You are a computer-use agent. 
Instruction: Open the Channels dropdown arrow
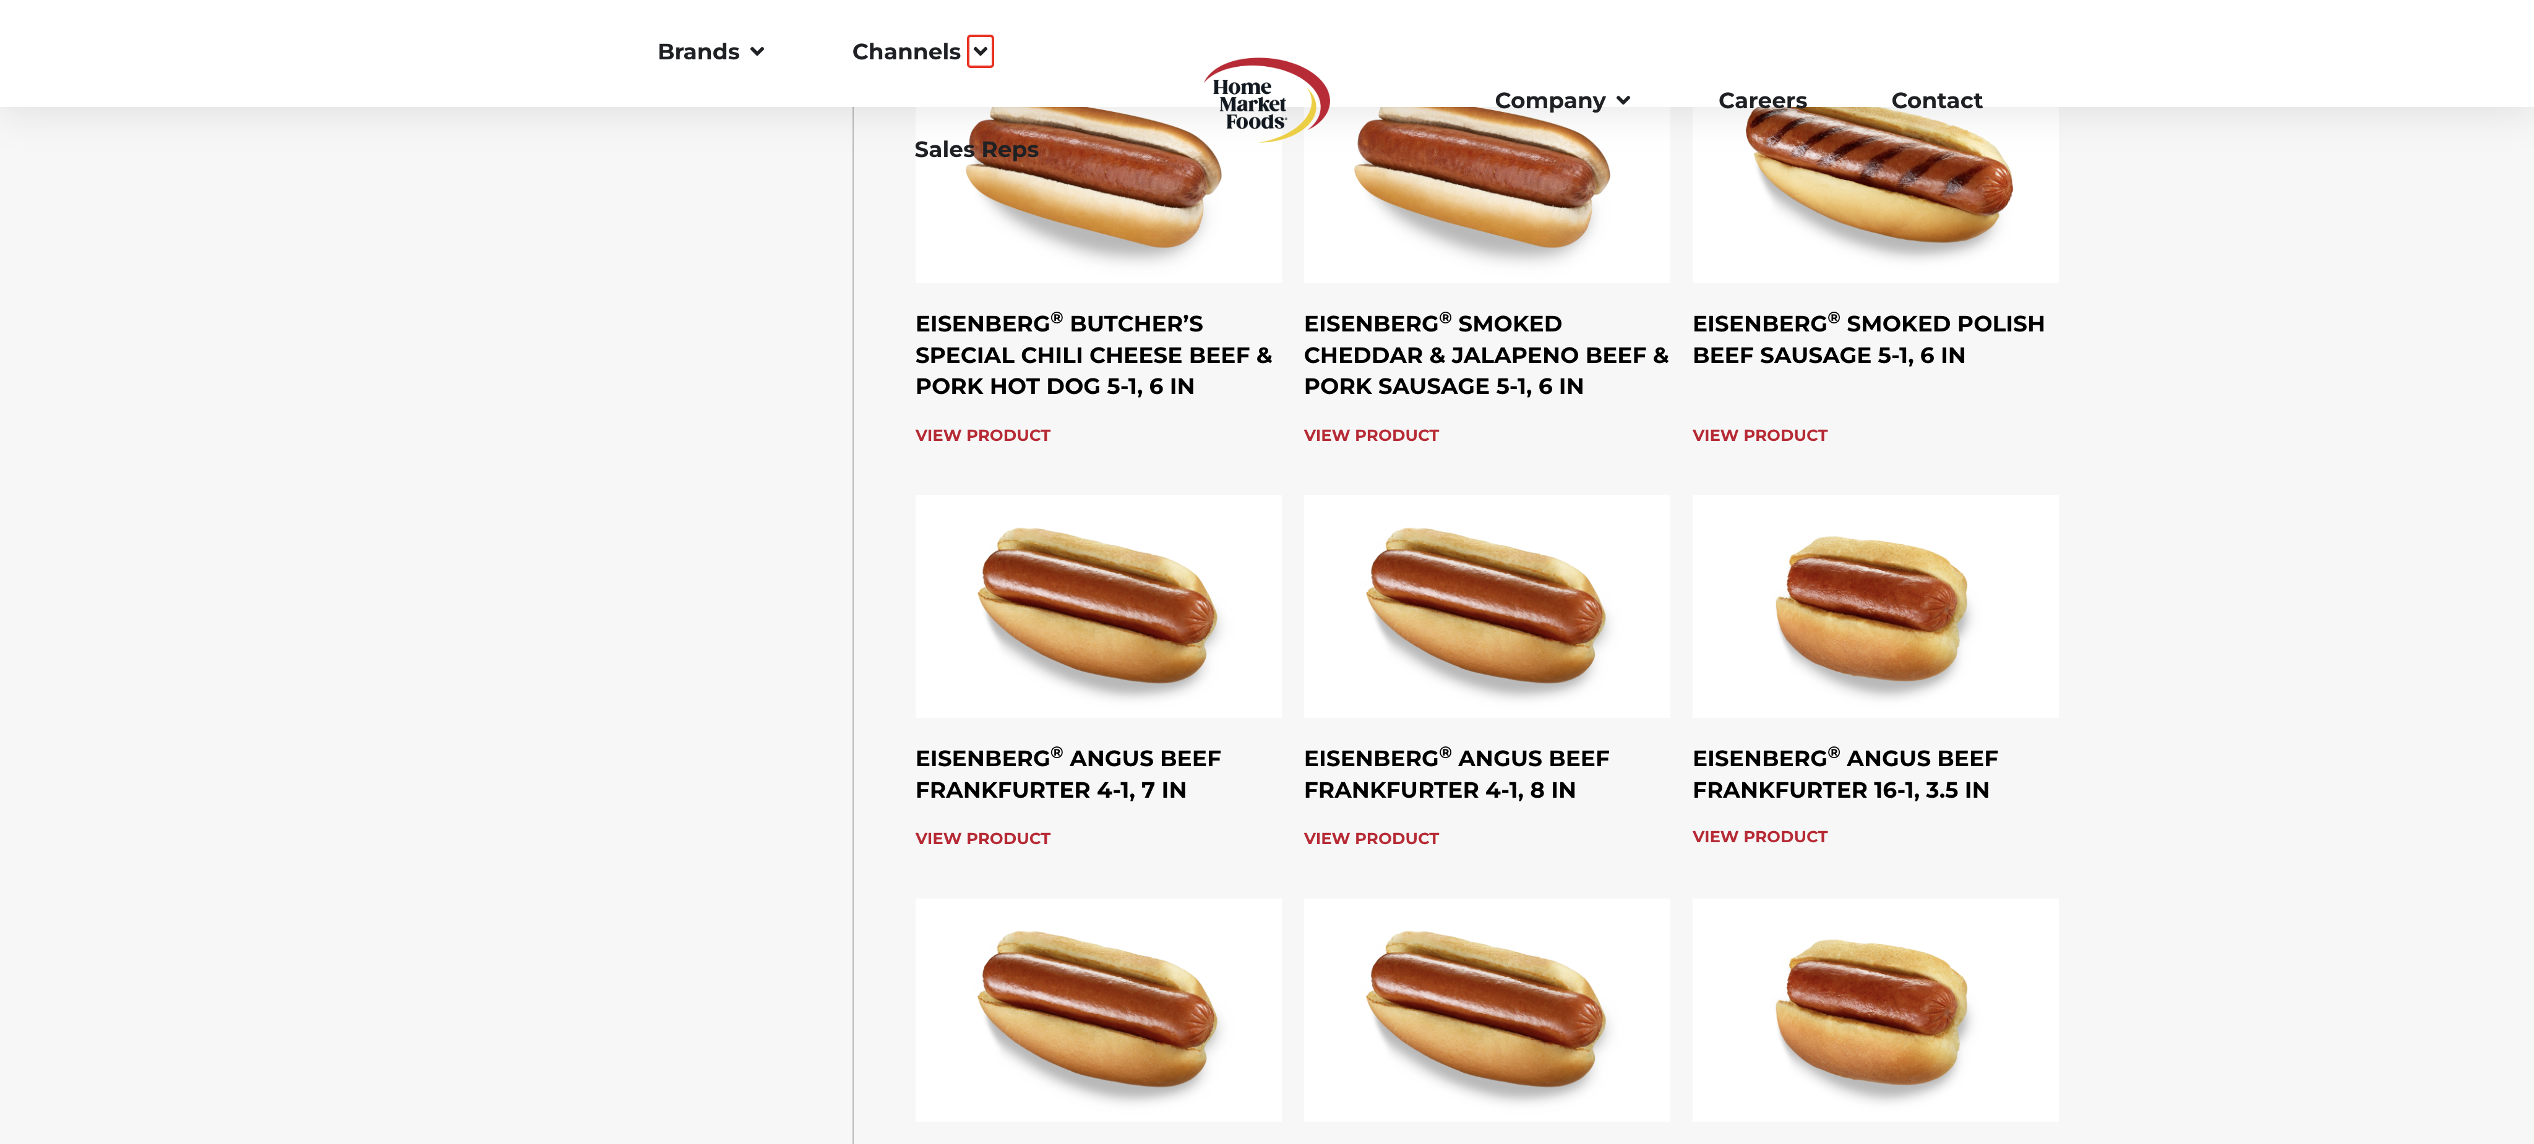tap(980, 51)
